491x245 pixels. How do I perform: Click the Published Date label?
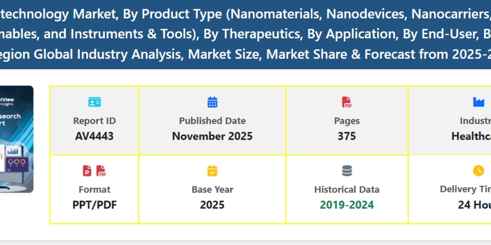pos(212,121)
